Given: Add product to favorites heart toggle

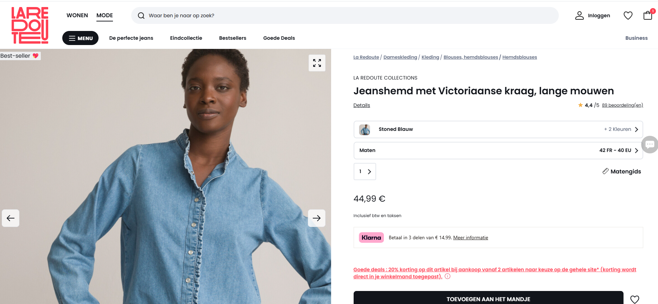Looking at the screenshot, I should [634, 299].
